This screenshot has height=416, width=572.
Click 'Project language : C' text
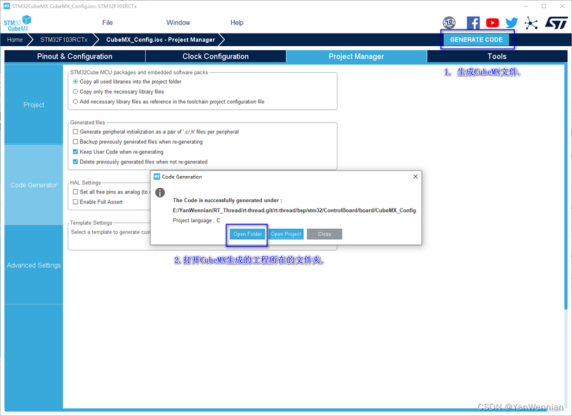pos(196,220)
